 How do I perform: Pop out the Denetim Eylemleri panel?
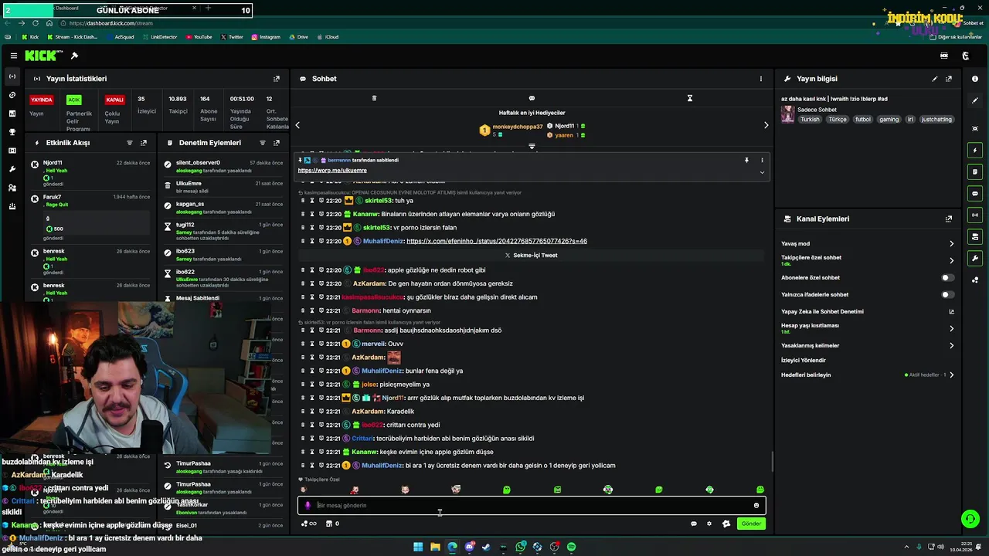click(277, 143)
